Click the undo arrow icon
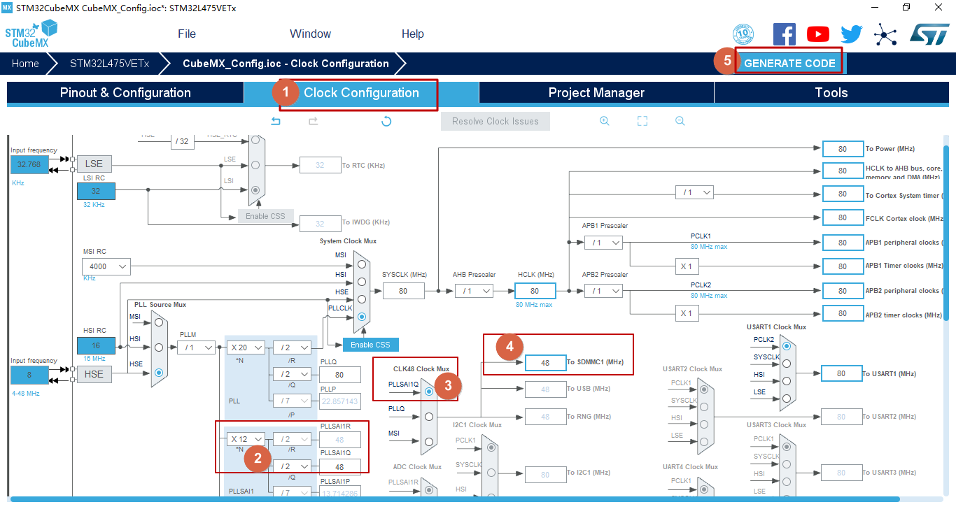The image size is (956, 509). (276, 121)
